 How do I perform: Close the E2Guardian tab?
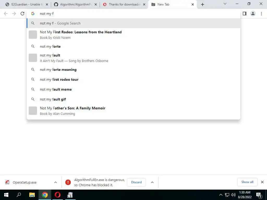pos(47,5)
